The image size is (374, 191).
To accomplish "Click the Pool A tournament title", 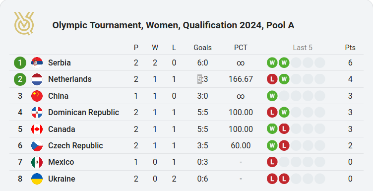I will click(x=173, y=25).
